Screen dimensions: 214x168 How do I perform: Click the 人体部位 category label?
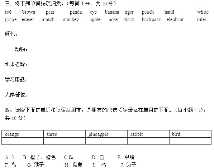pos(16,95)
